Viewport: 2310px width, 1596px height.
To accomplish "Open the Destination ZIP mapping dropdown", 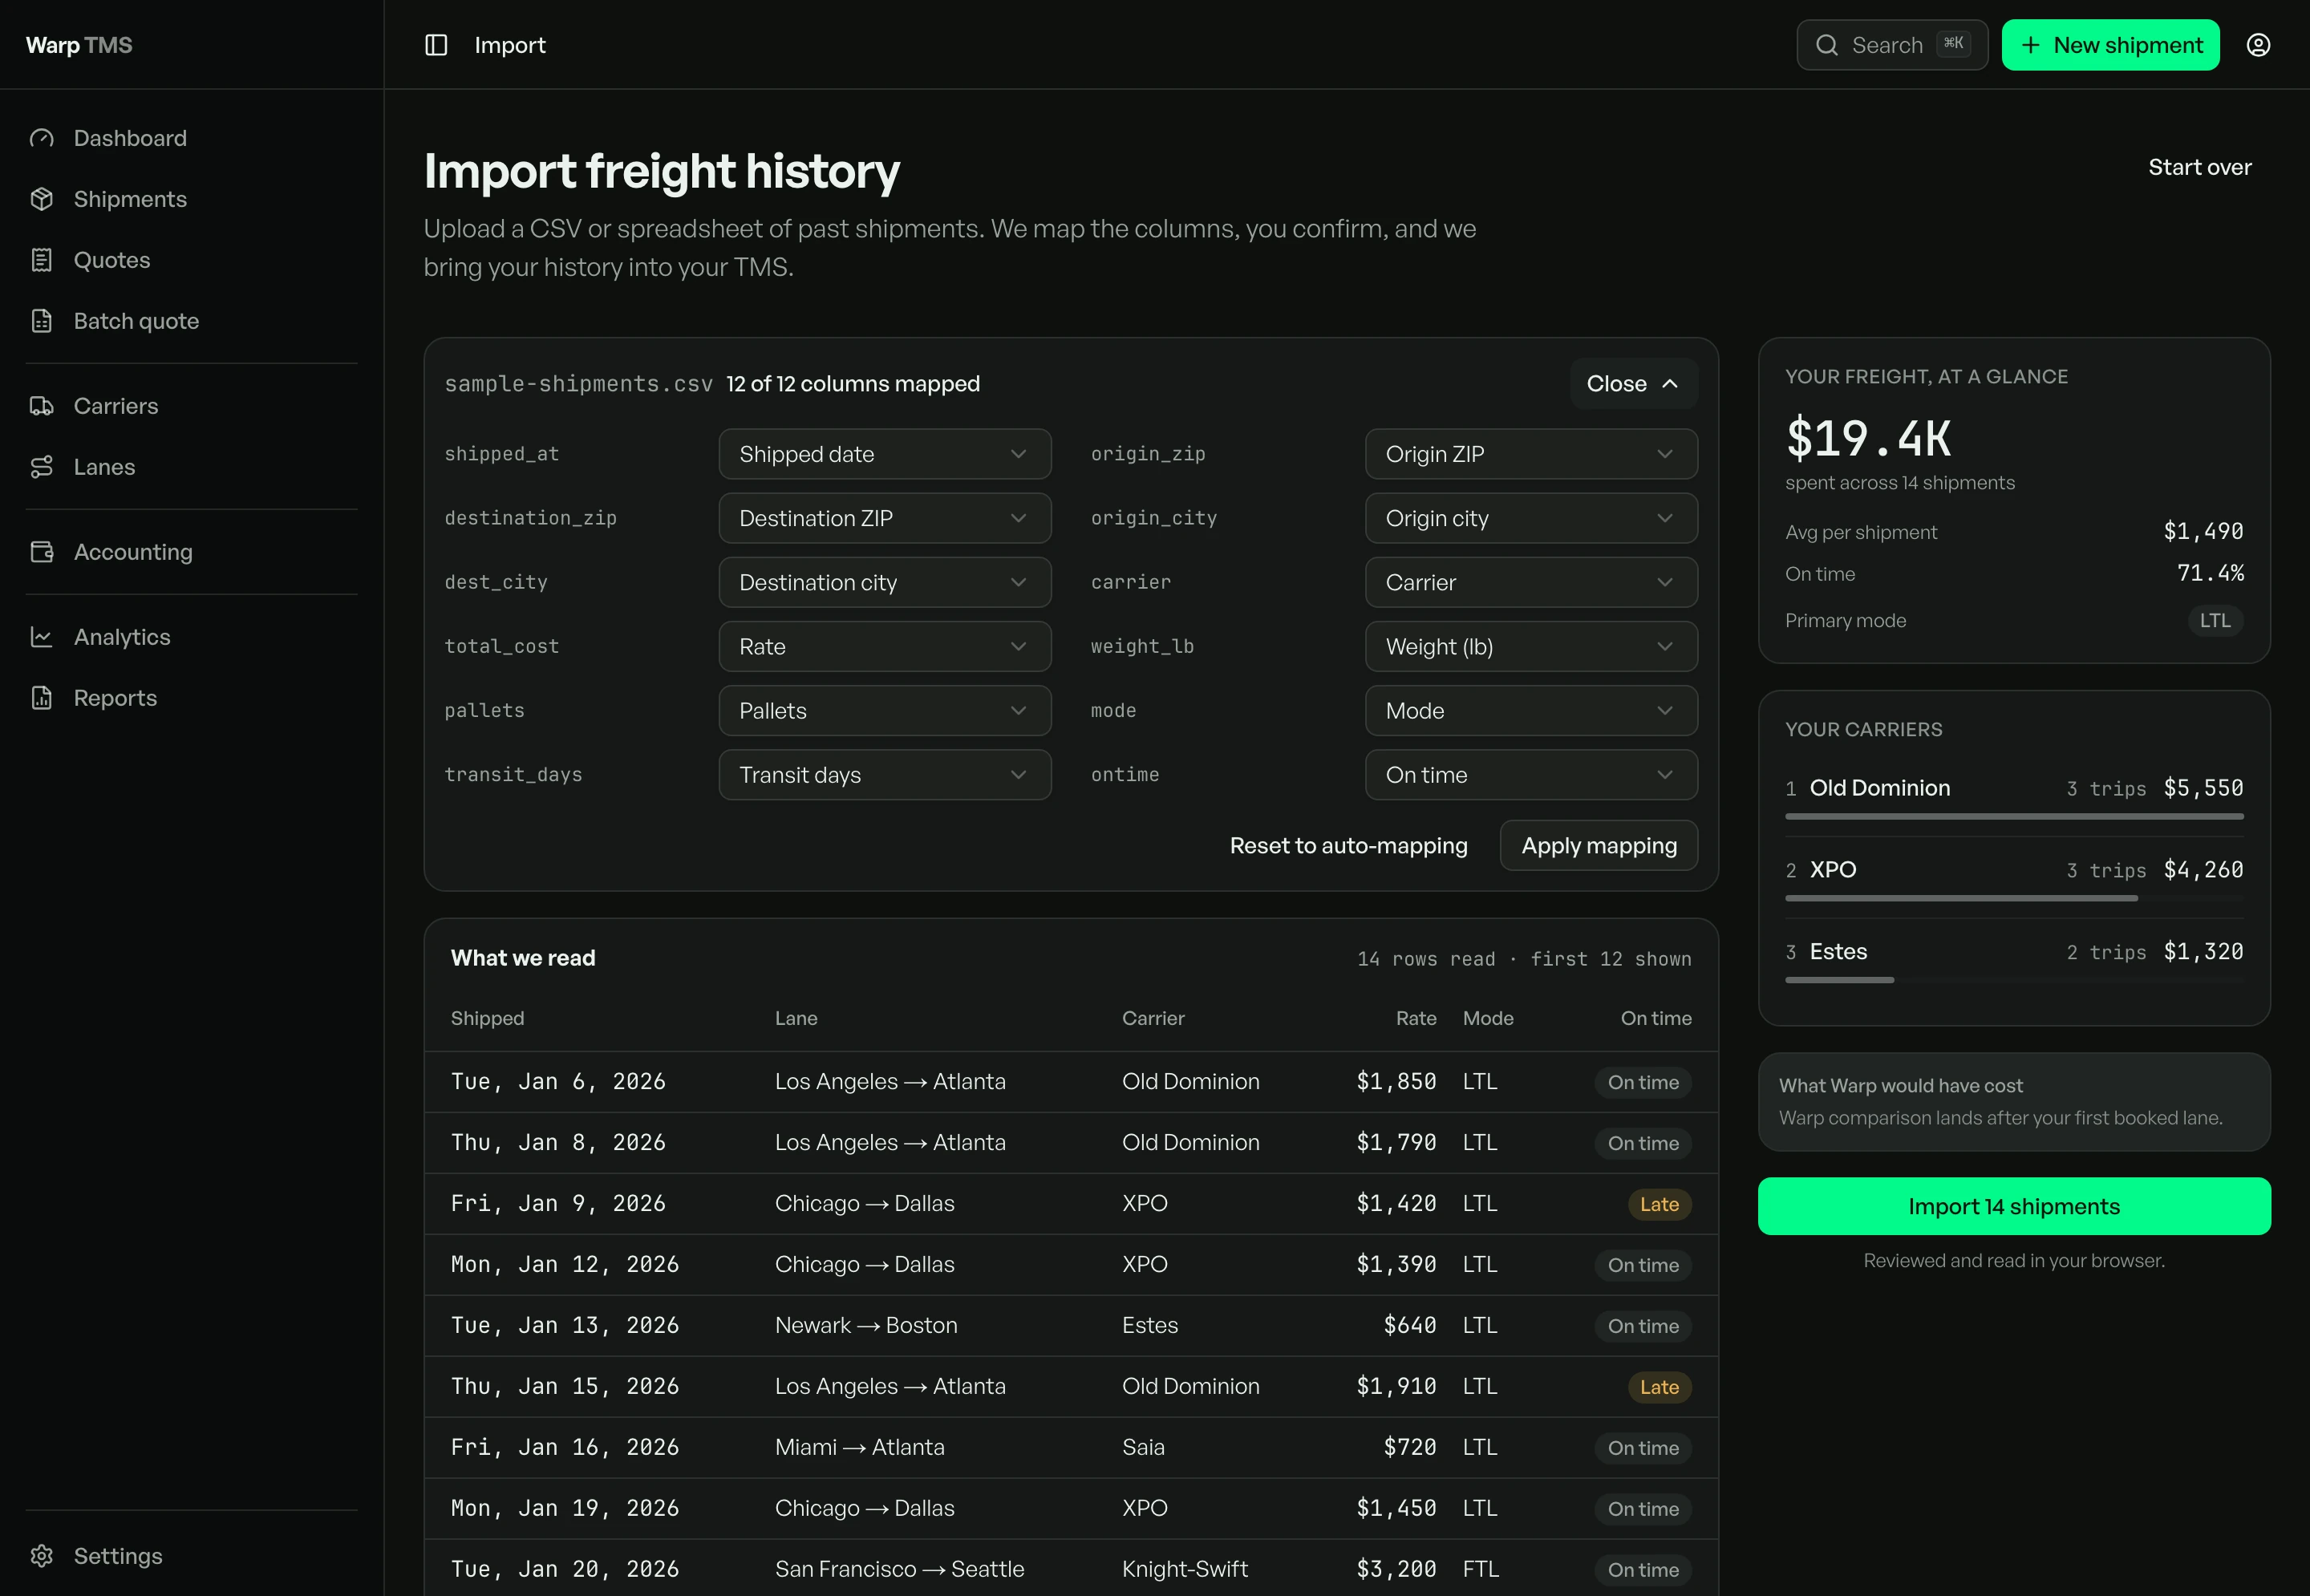I will 885,518.
